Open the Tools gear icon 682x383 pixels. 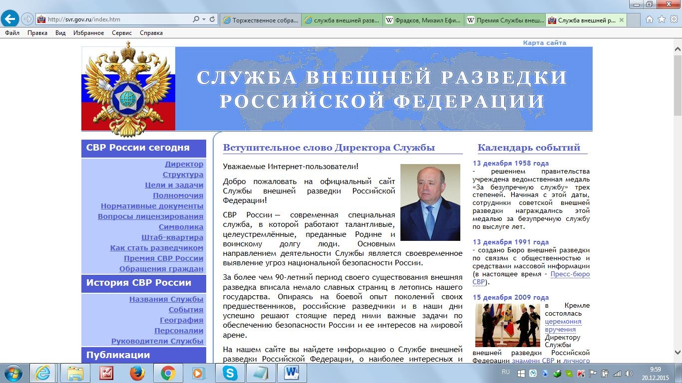(674, 19)
